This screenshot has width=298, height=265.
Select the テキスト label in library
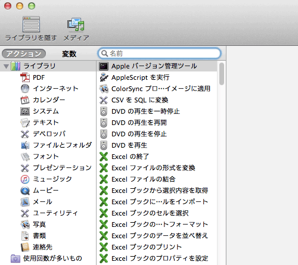(x=46, y=123)
